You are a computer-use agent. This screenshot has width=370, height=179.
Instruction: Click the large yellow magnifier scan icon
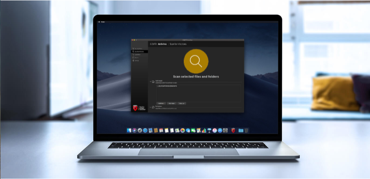[x=196, y=61]
